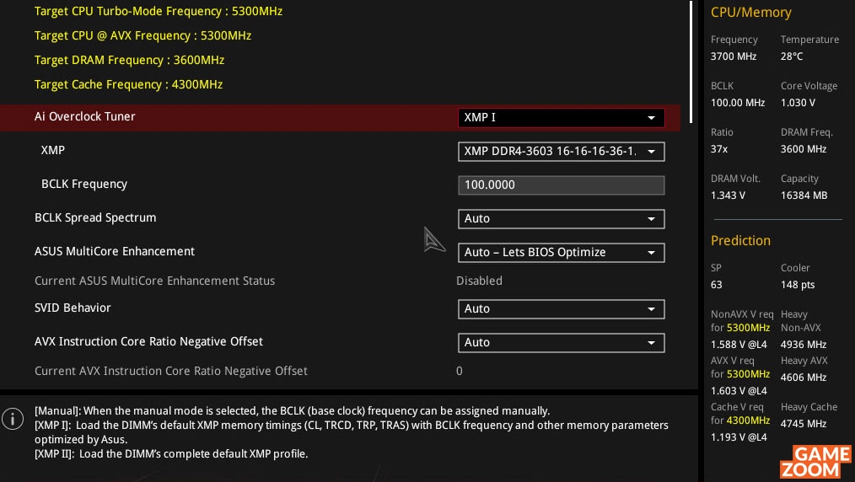Click the [XMP II] help description line

click(x=171, y=453)
